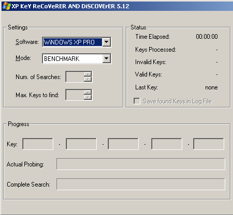Viewport: 233px width, 215px height.
Task: Click the fourth Key segment field
Action: click(167, 144)
